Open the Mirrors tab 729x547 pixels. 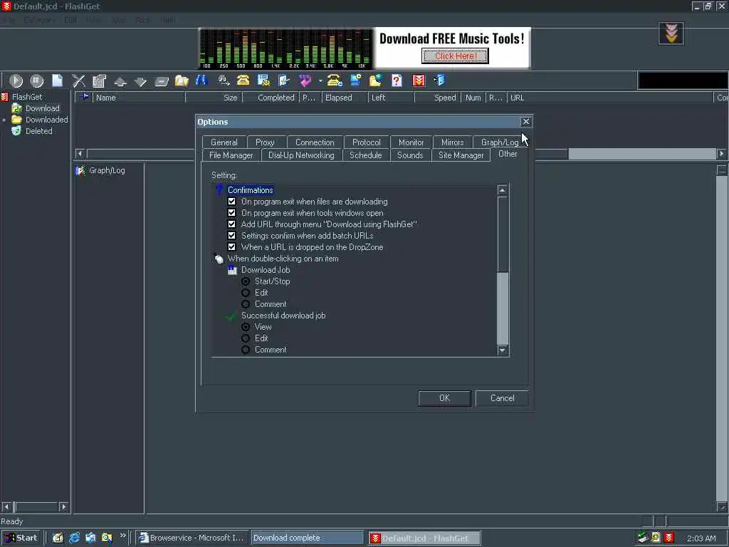[452, 142]
